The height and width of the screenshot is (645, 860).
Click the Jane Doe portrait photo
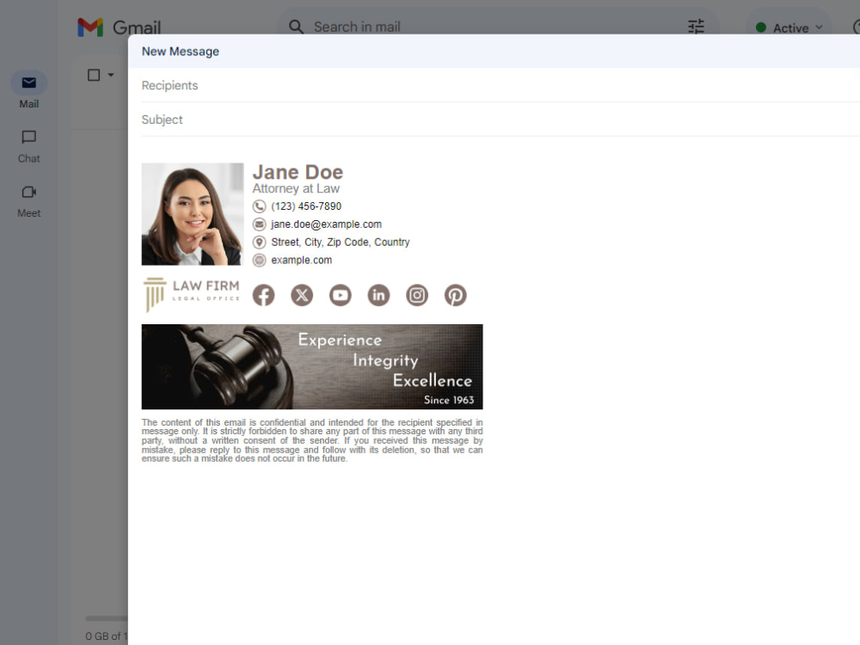pyautogui.click(x=193, y=214)
